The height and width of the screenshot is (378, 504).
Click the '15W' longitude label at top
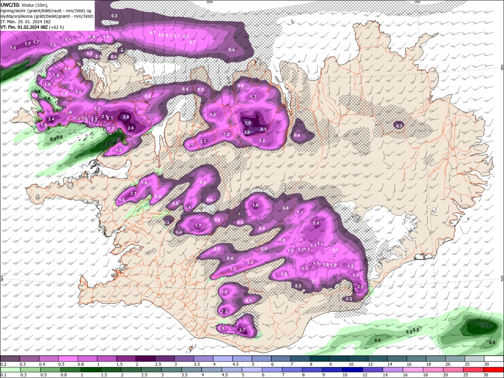click(417, 2)
